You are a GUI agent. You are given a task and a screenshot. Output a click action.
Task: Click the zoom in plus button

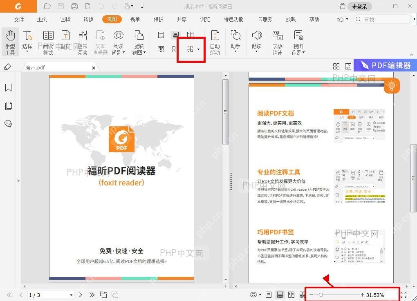[363, 295]
